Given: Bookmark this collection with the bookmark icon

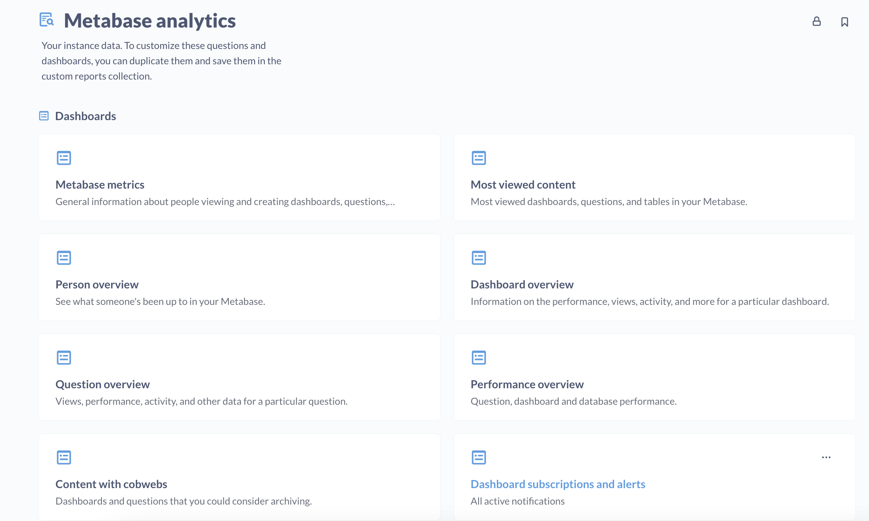Looking at the screenshot, I should pyautogui.click(x=844, y=22).
